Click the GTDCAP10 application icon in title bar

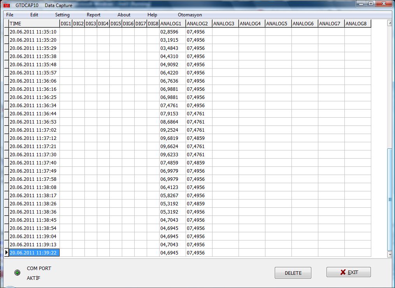pyautogui.click(x=7, y=5)
